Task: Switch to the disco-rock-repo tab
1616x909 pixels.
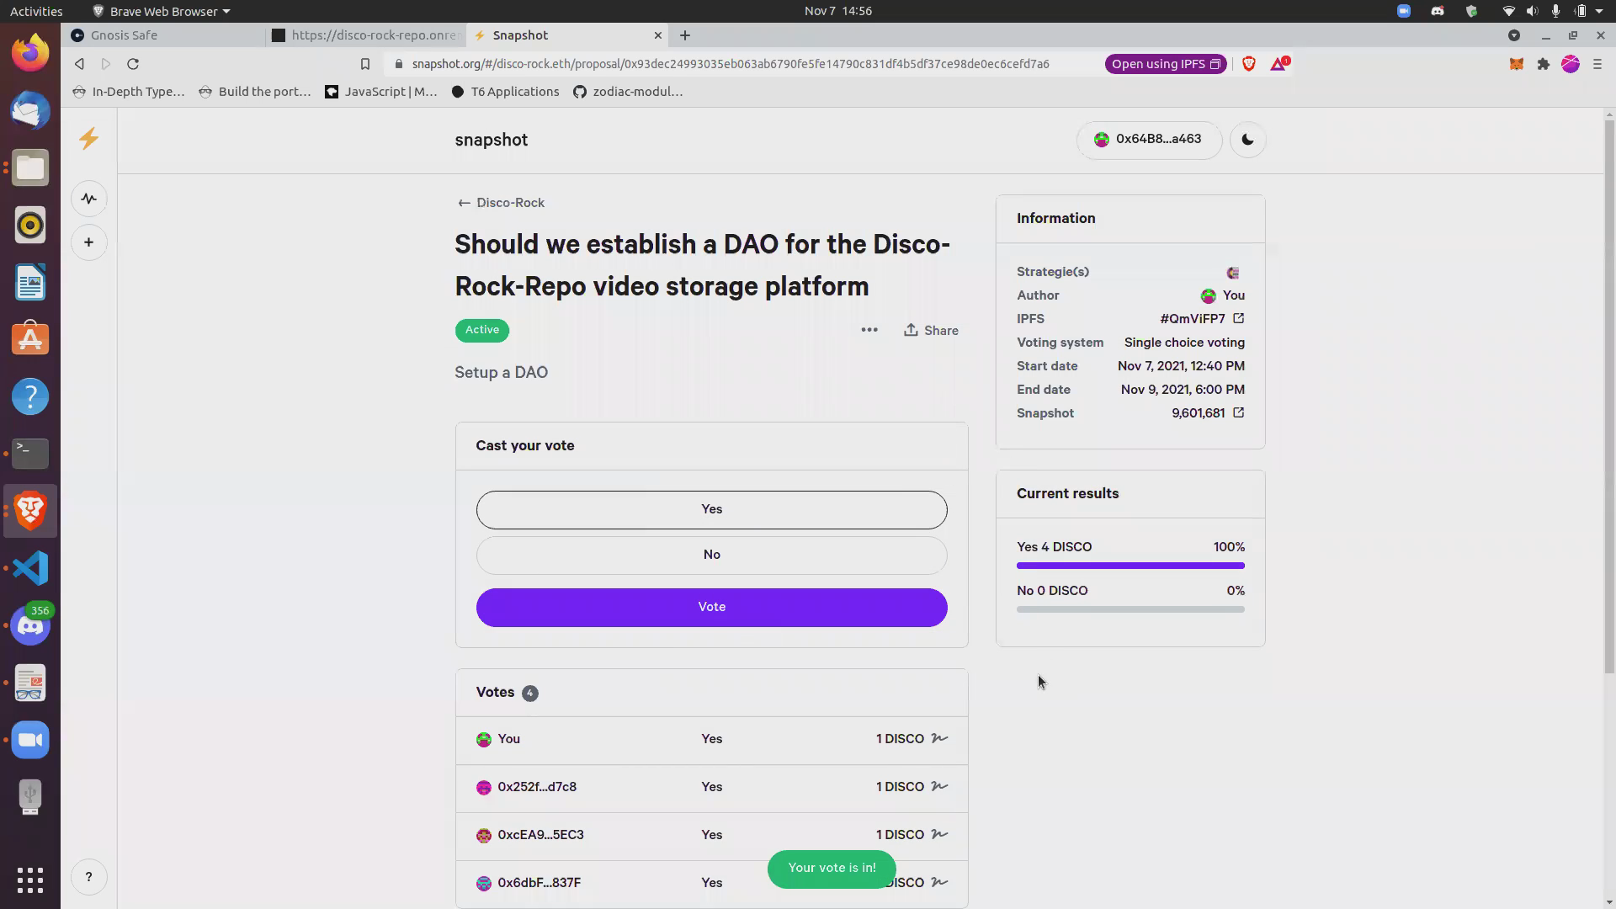Action: click(364, 35)
